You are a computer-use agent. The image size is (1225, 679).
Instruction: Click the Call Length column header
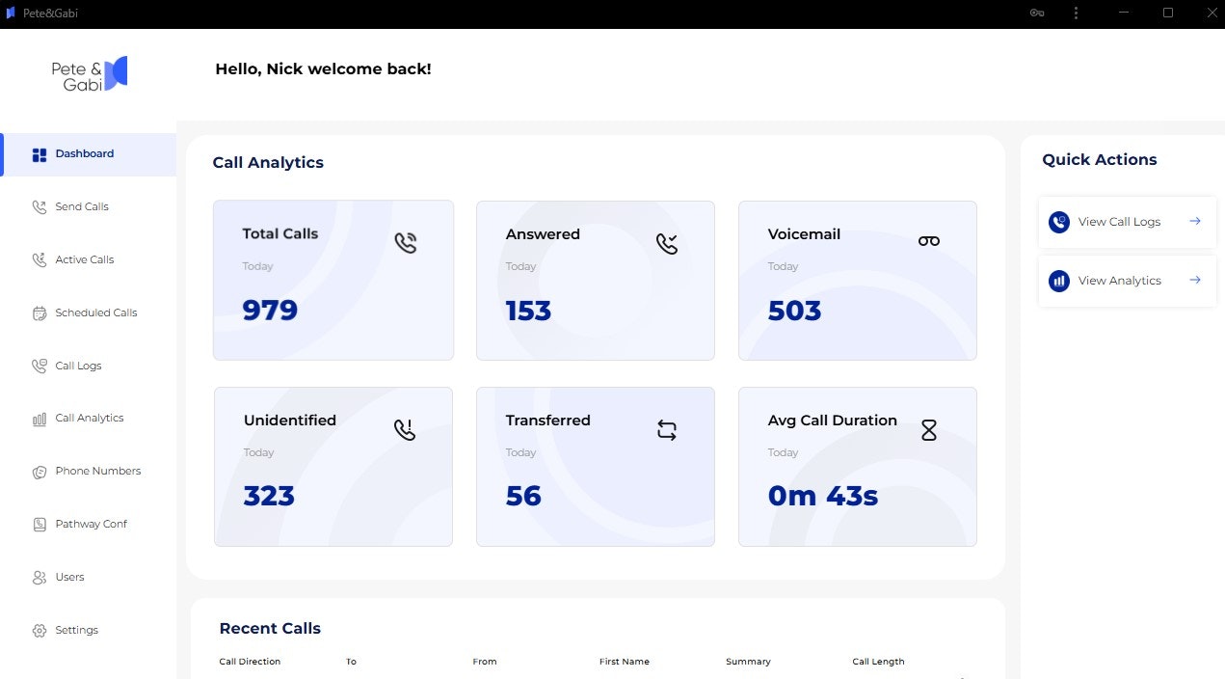[x=878, y=662]
